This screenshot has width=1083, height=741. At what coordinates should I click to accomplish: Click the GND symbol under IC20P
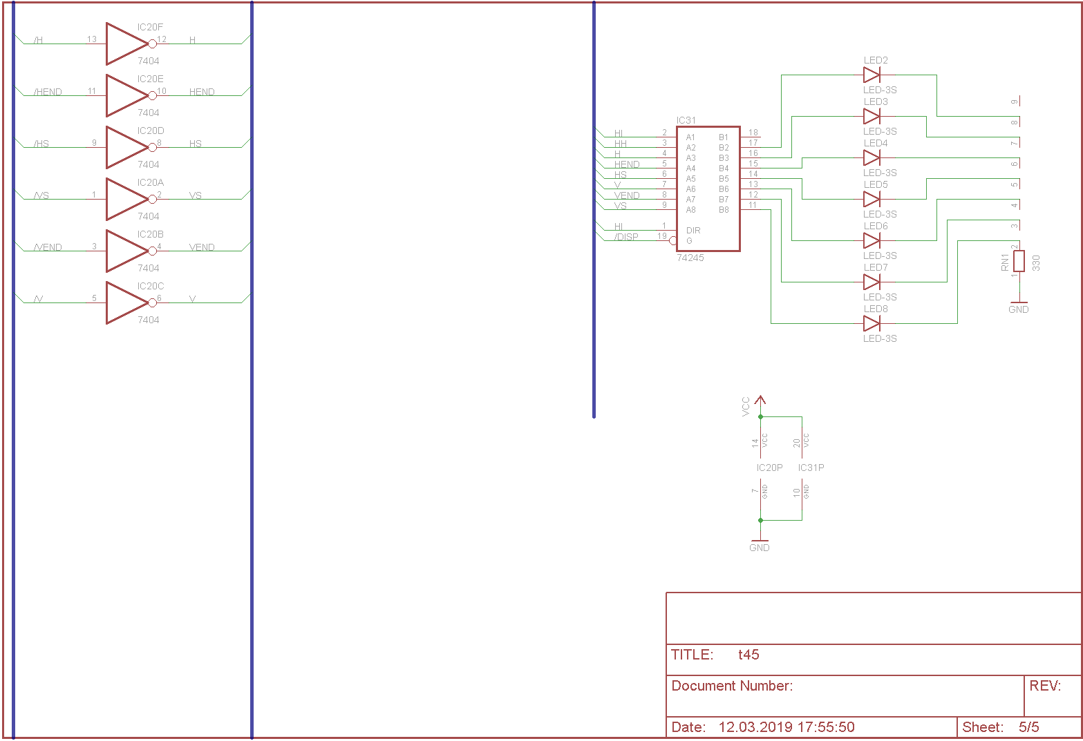pos(760,543)
